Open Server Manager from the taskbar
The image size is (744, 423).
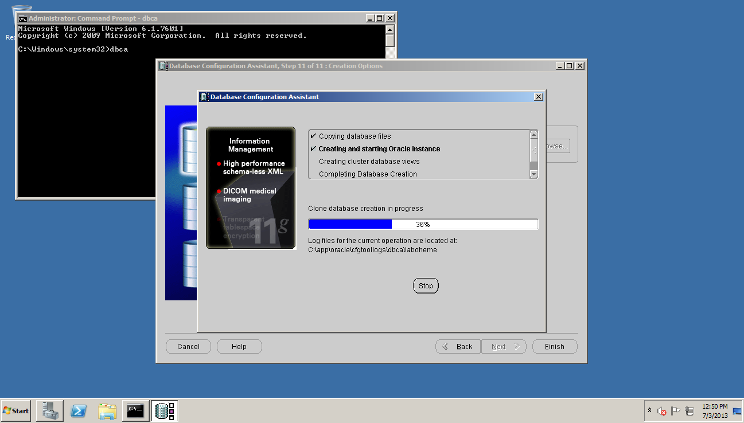(x=49, y=410)
